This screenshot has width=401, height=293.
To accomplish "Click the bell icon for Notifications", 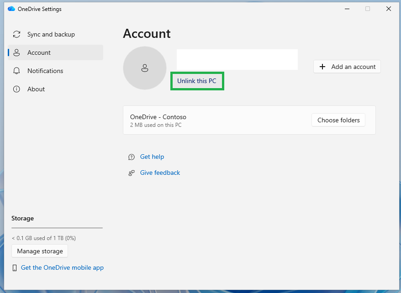I will [16, 71].
